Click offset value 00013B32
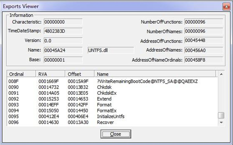233x145 pixels. pos(78,87)
